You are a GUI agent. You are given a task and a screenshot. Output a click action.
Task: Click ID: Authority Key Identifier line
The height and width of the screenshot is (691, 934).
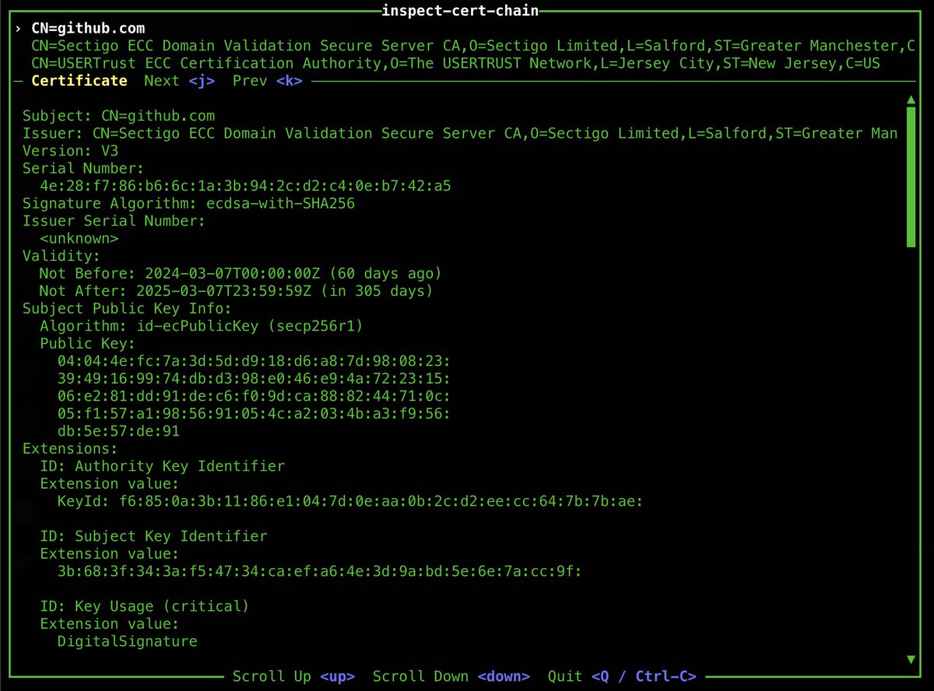[163, 466]
